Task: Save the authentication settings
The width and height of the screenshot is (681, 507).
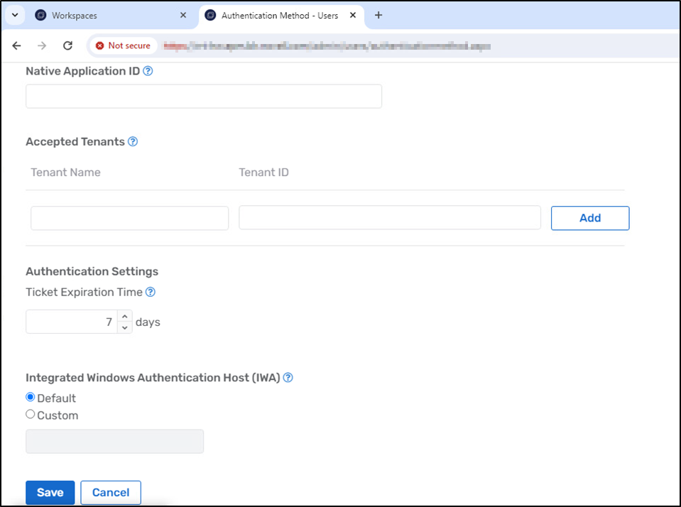Action: point(50,493)
